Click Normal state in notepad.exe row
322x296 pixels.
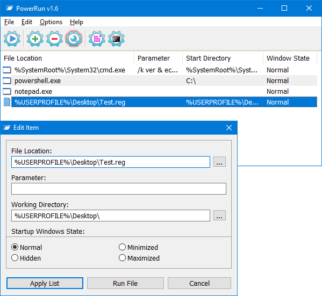tap(277, 91)
